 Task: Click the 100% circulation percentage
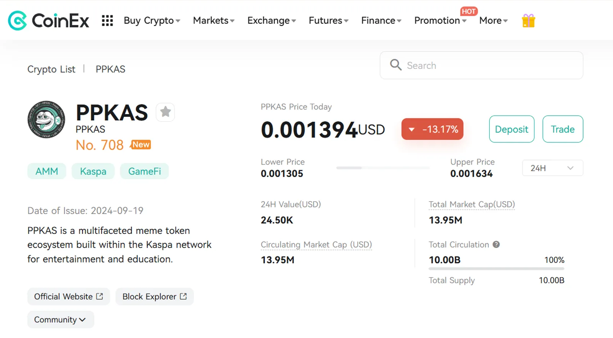pos(554,260)
